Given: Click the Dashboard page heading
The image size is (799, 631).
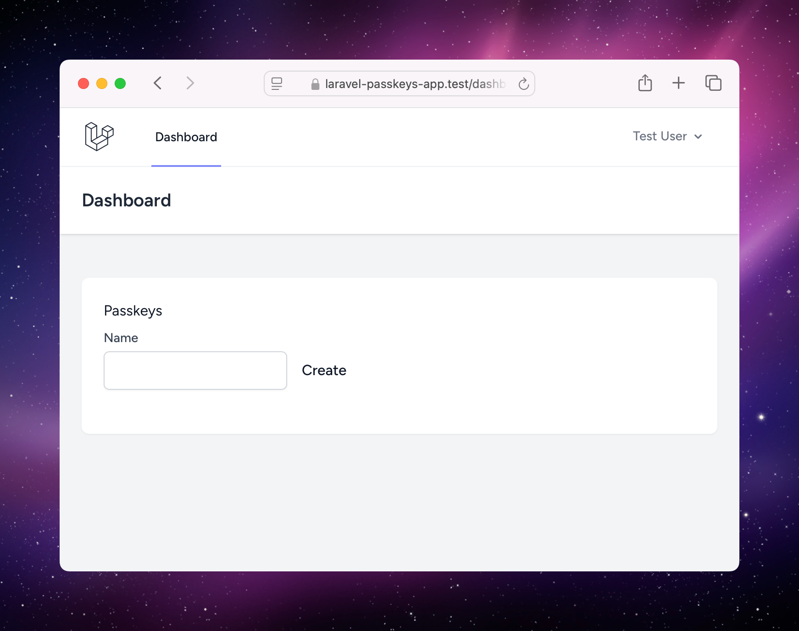Looking at the screenshot, I should (127, 200).
